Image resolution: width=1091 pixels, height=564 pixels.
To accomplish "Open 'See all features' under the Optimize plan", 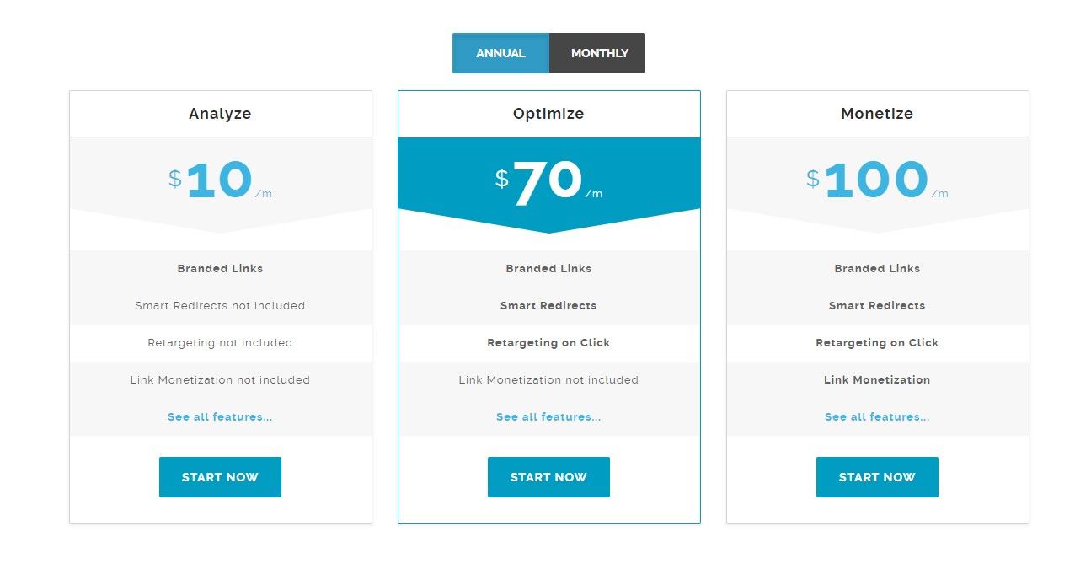I will 548,416.
